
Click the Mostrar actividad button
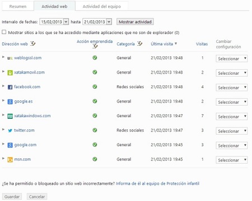click(x=135, y=22)
